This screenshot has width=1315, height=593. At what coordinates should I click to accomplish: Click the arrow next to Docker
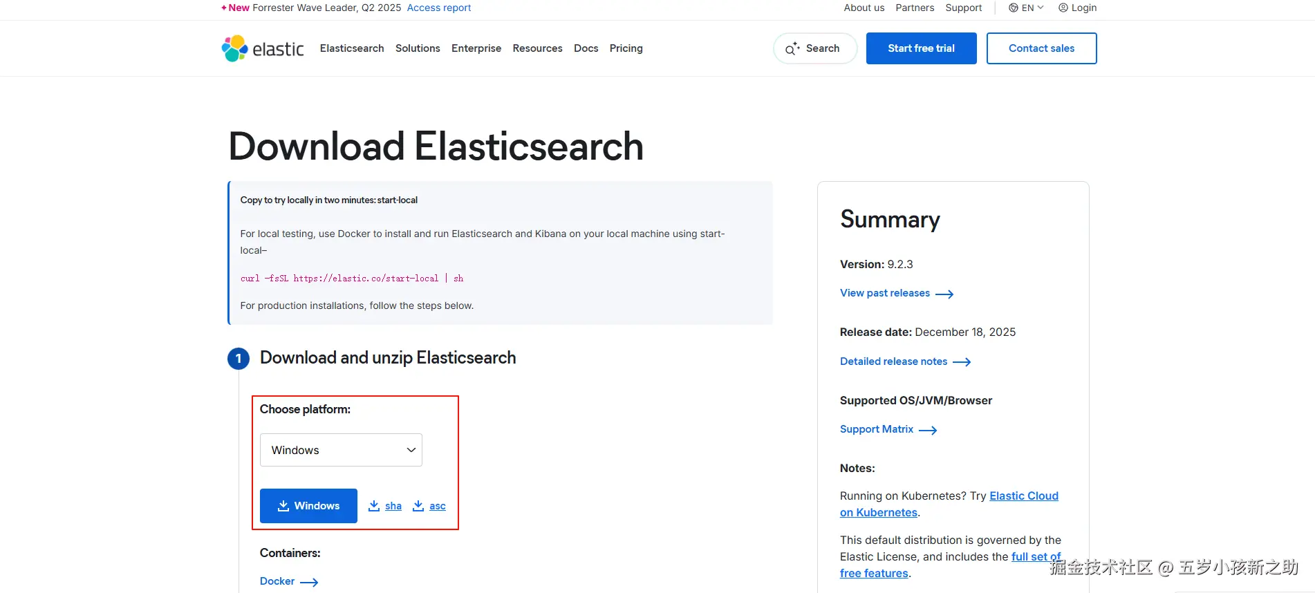tap(309, 582)
